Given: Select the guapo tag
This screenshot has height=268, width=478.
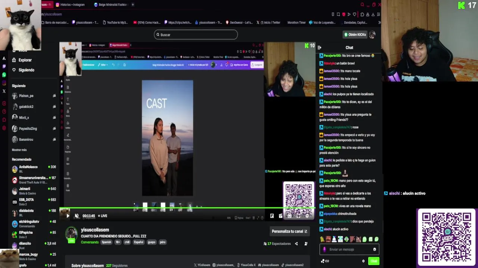Looking at the screenshot, I should click(x=151, y=242).
